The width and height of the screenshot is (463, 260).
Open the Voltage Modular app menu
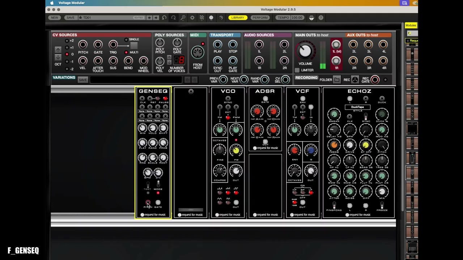pyautogui.click(x=72, y=3)
